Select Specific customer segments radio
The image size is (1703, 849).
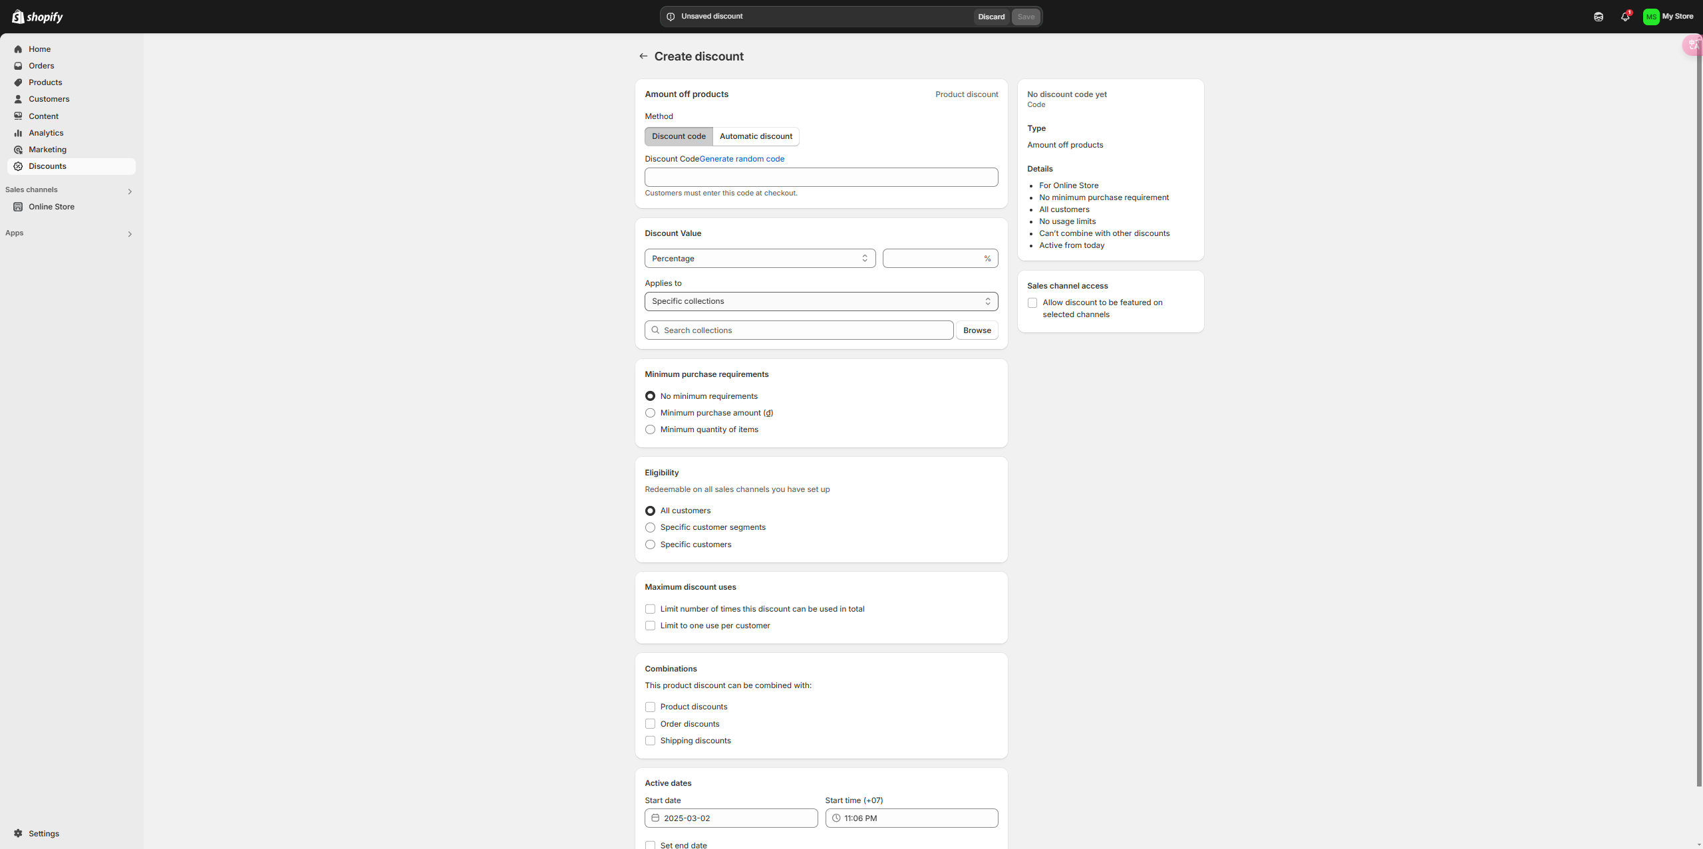650,527
